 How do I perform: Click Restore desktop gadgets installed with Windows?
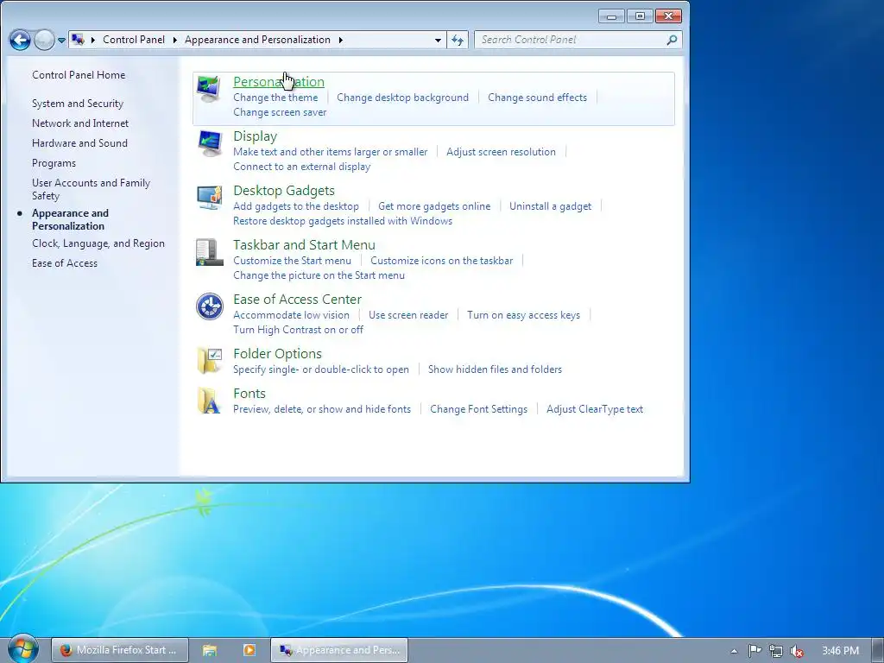click(x=343, y=221)
